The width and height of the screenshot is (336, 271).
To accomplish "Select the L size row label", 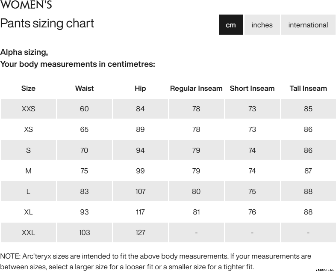I will [28, 191].
